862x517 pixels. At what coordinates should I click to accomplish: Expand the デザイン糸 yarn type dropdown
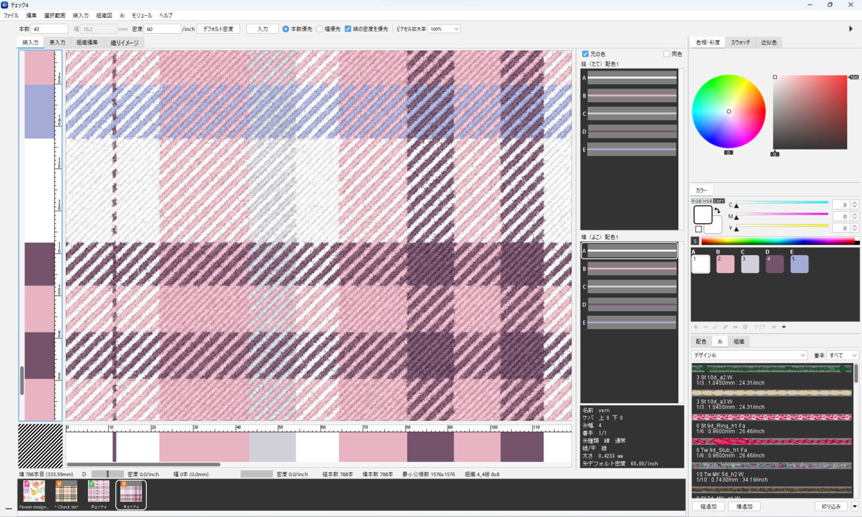[x=749, y=355]
